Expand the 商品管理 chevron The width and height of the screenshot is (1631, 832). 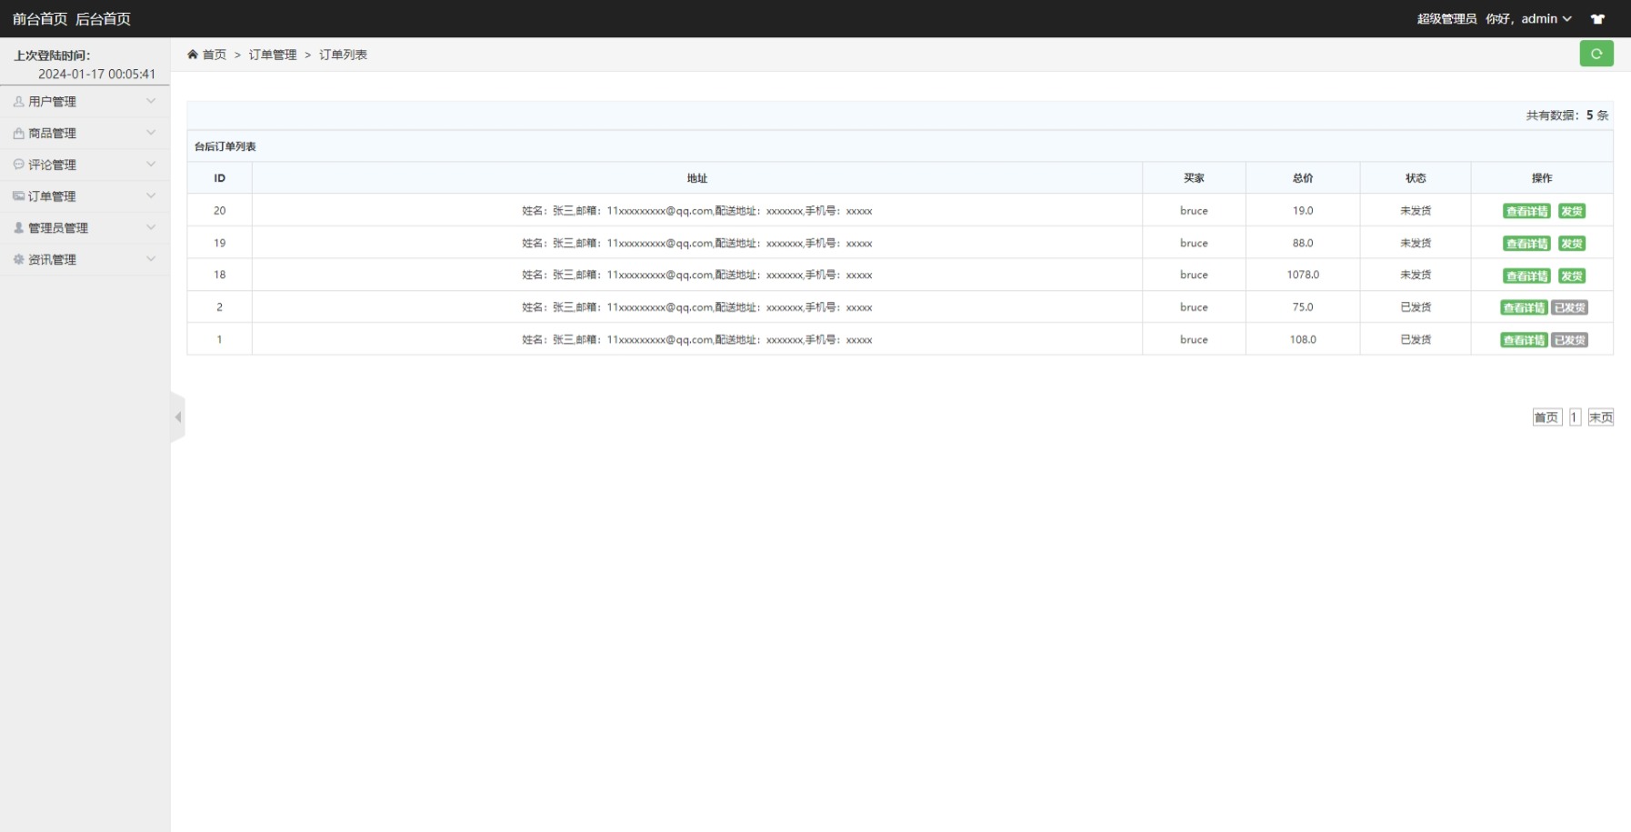pos(151,133)
